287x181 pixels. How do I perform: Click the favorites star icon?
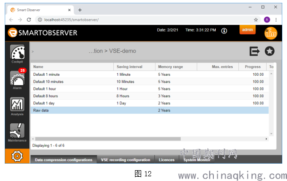(x=270, y=51)
